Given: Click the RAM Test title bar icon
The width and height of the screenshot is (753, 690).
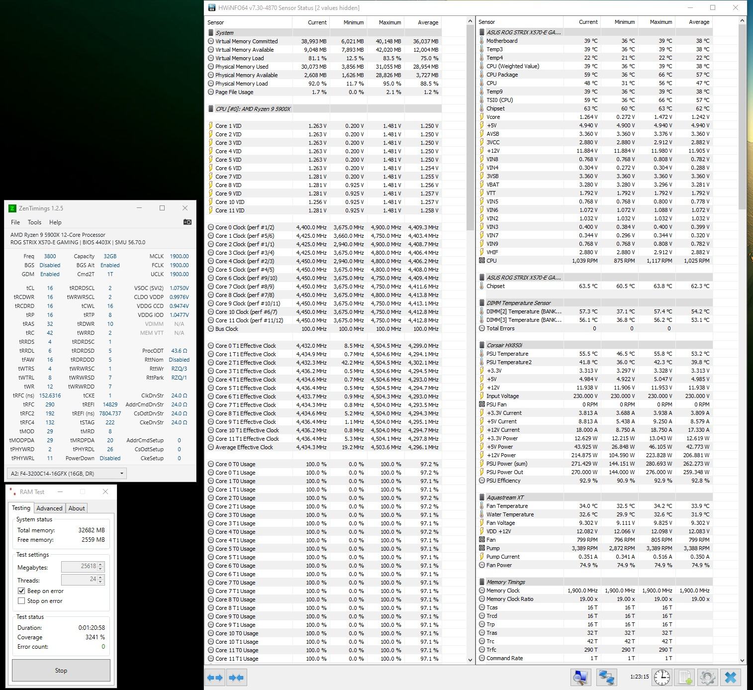Looking at the screenshot, I should tap(12, 492).
